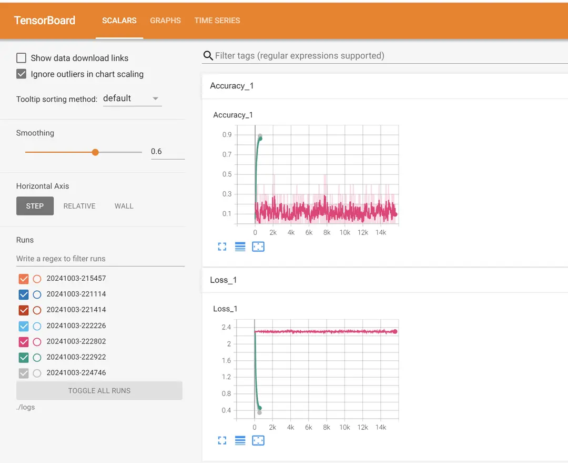The height and width of the screenshot is (463, 568).
Task: Show only run 20241003-224746 via radio circle
Action: click(37, 373)
